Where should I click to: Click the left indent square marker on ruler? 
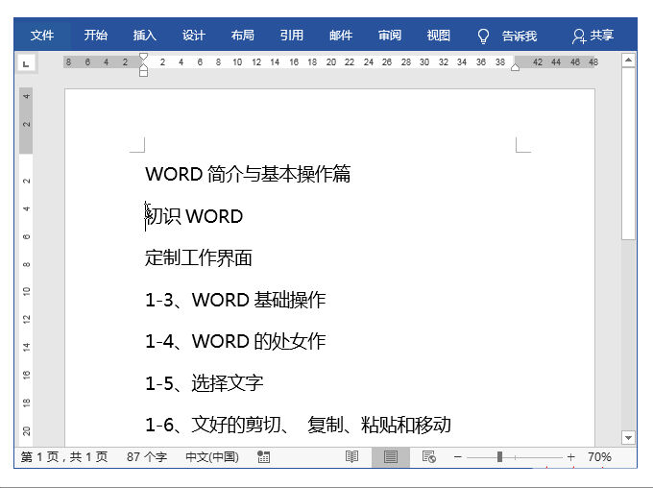143,74
